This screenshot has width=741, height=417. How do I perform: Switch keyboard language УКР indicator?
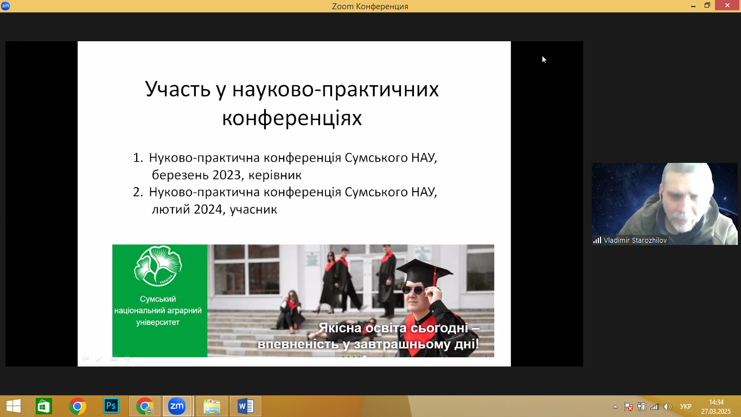[686, 407]
